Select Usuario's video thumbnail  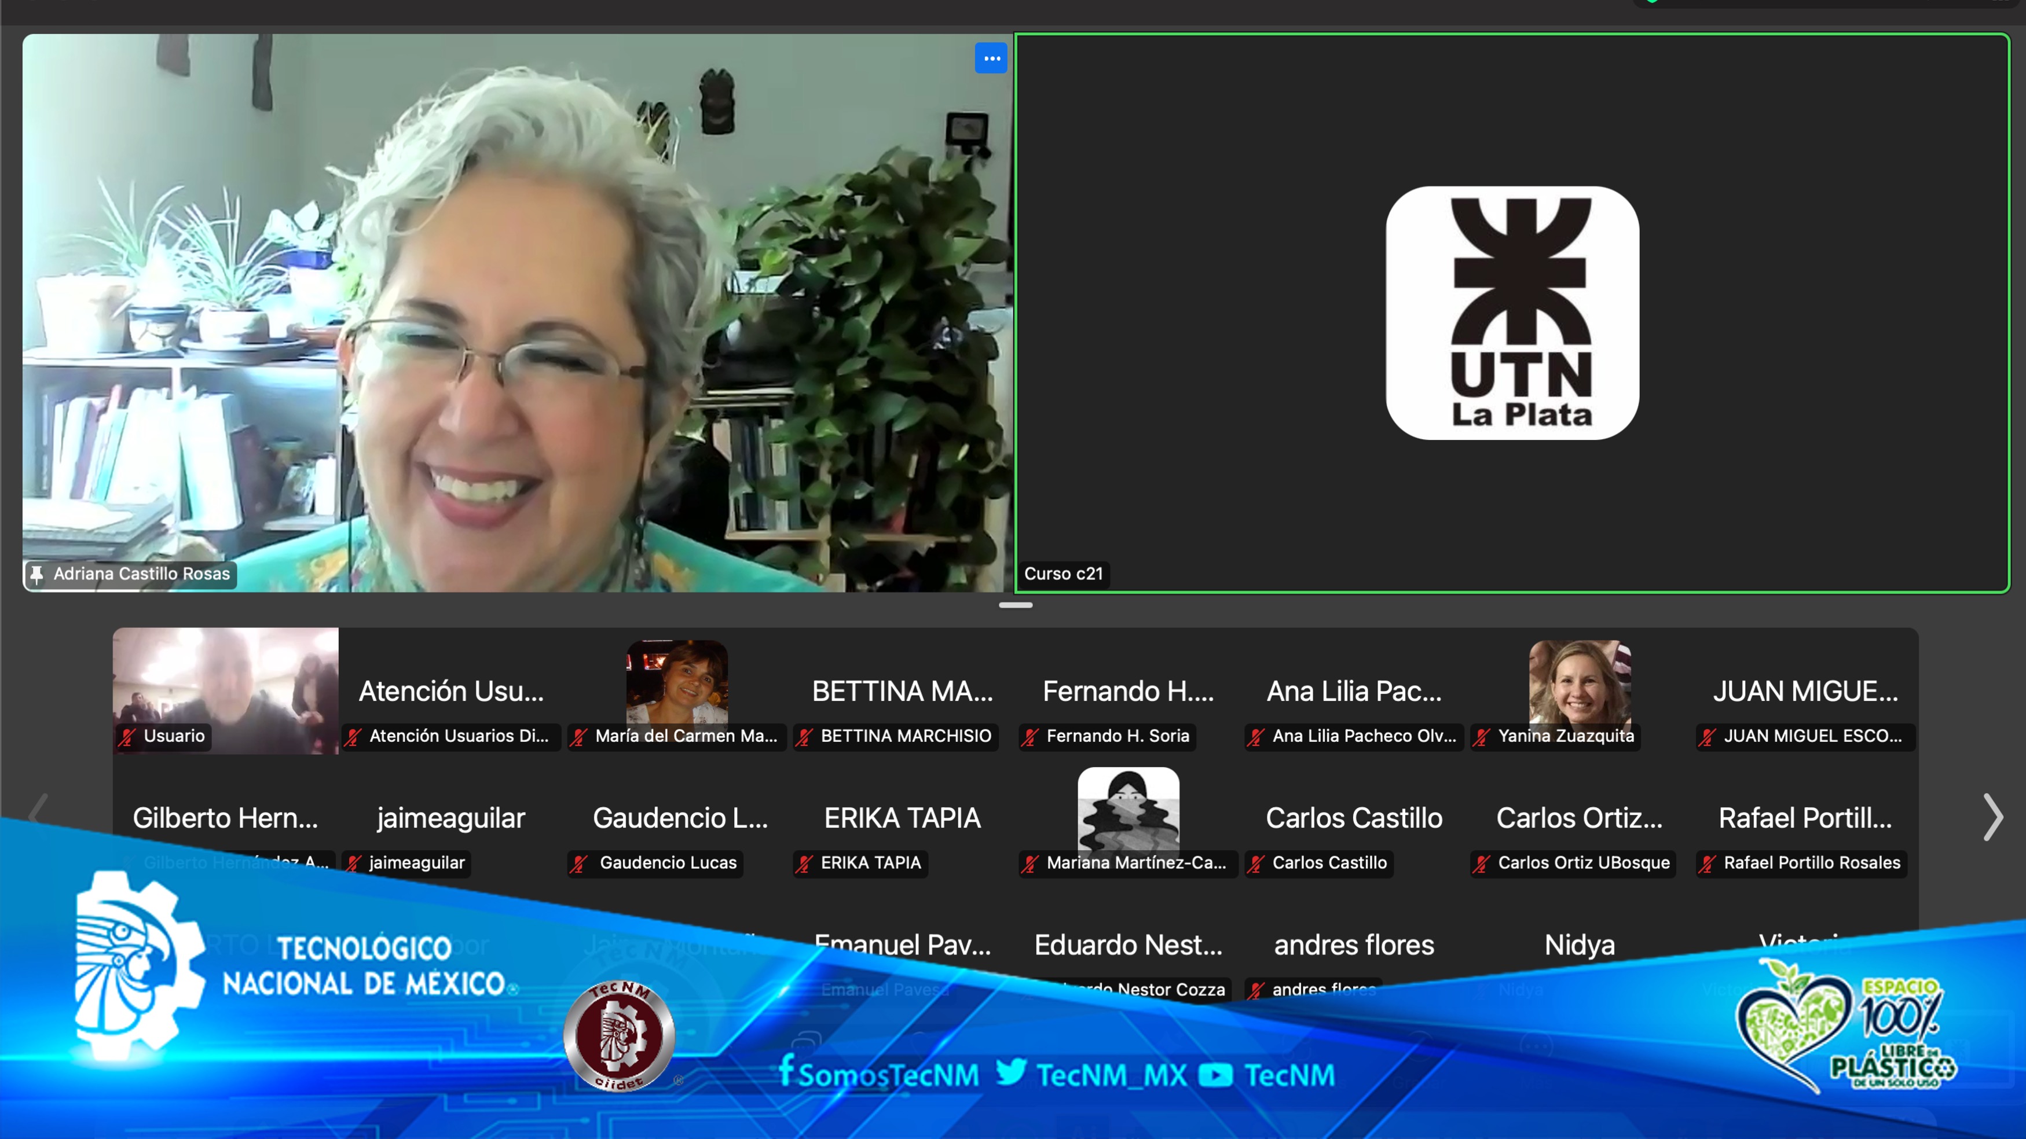click(x=226, y=690)
